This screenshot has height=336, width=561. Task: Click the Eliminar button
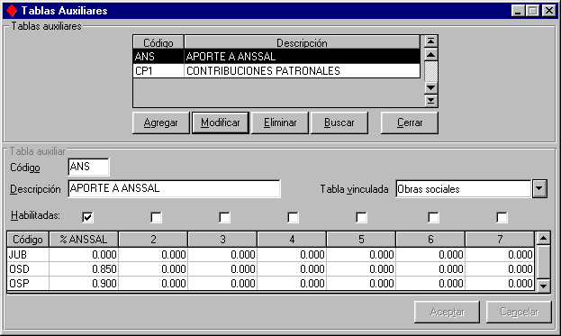(280, 123)
